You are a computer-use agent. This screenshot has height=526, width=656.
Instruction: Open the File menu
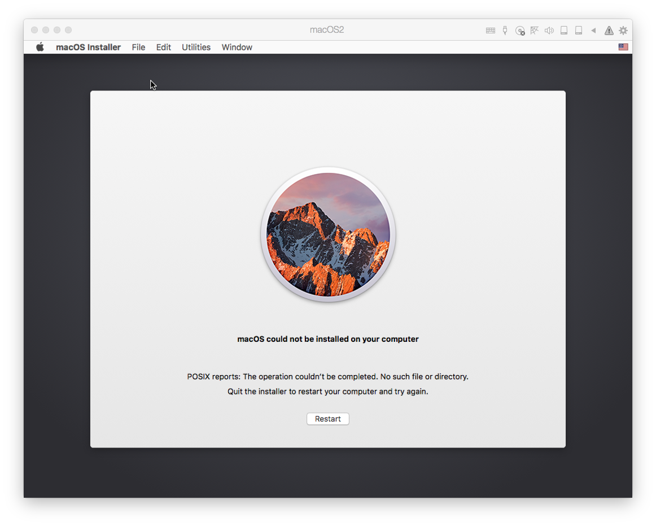138,47
